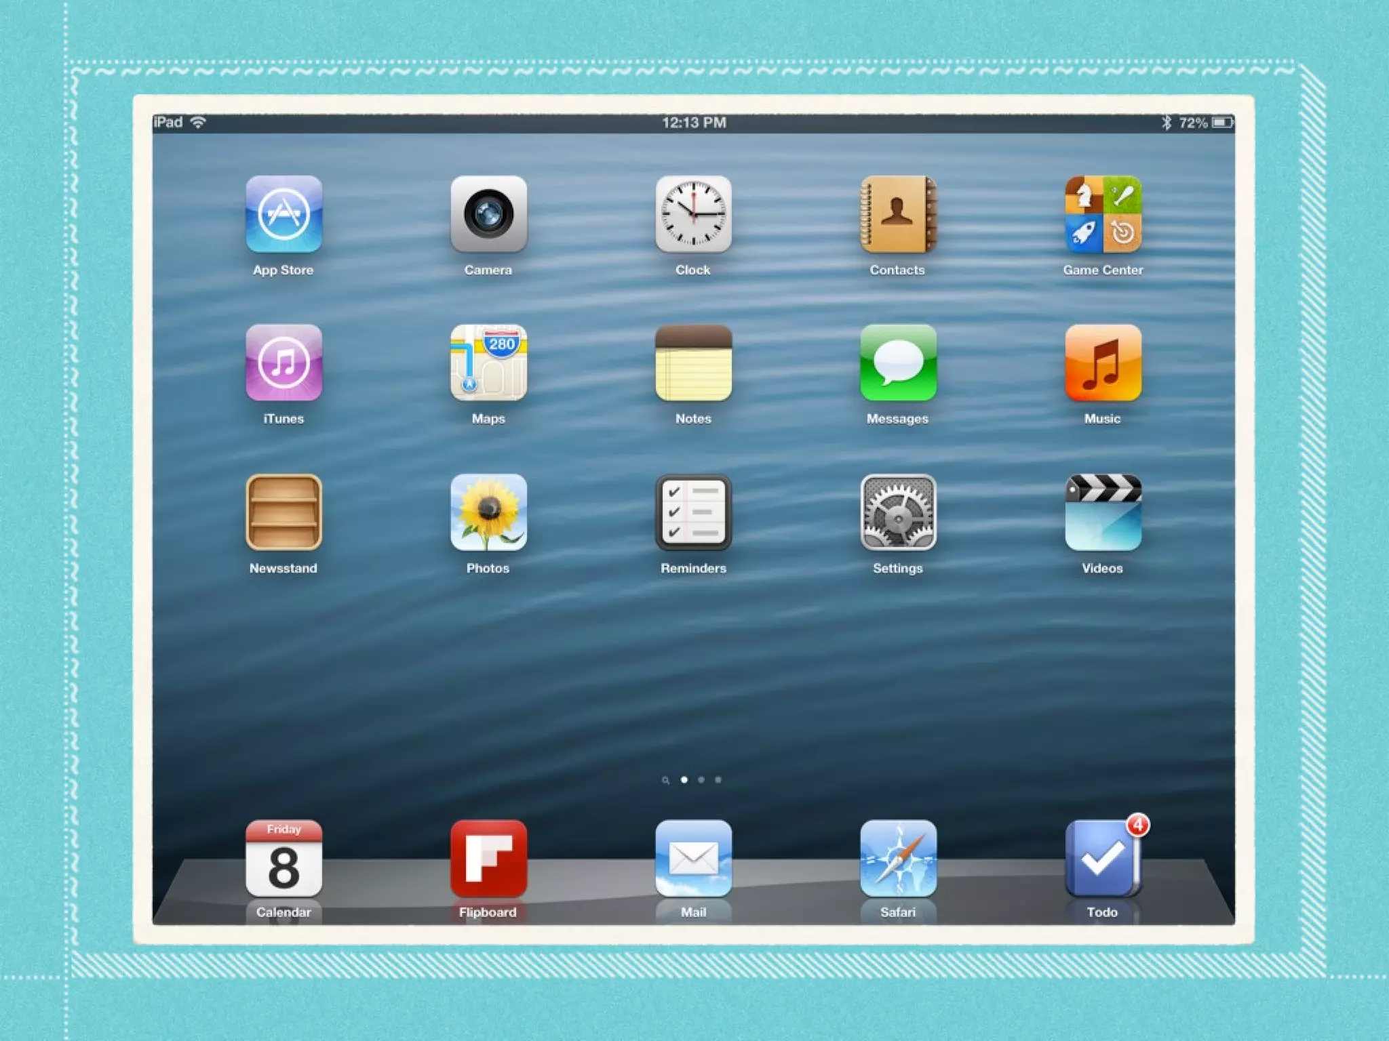
Task: Open the Music app
Action: [1103, 363]
